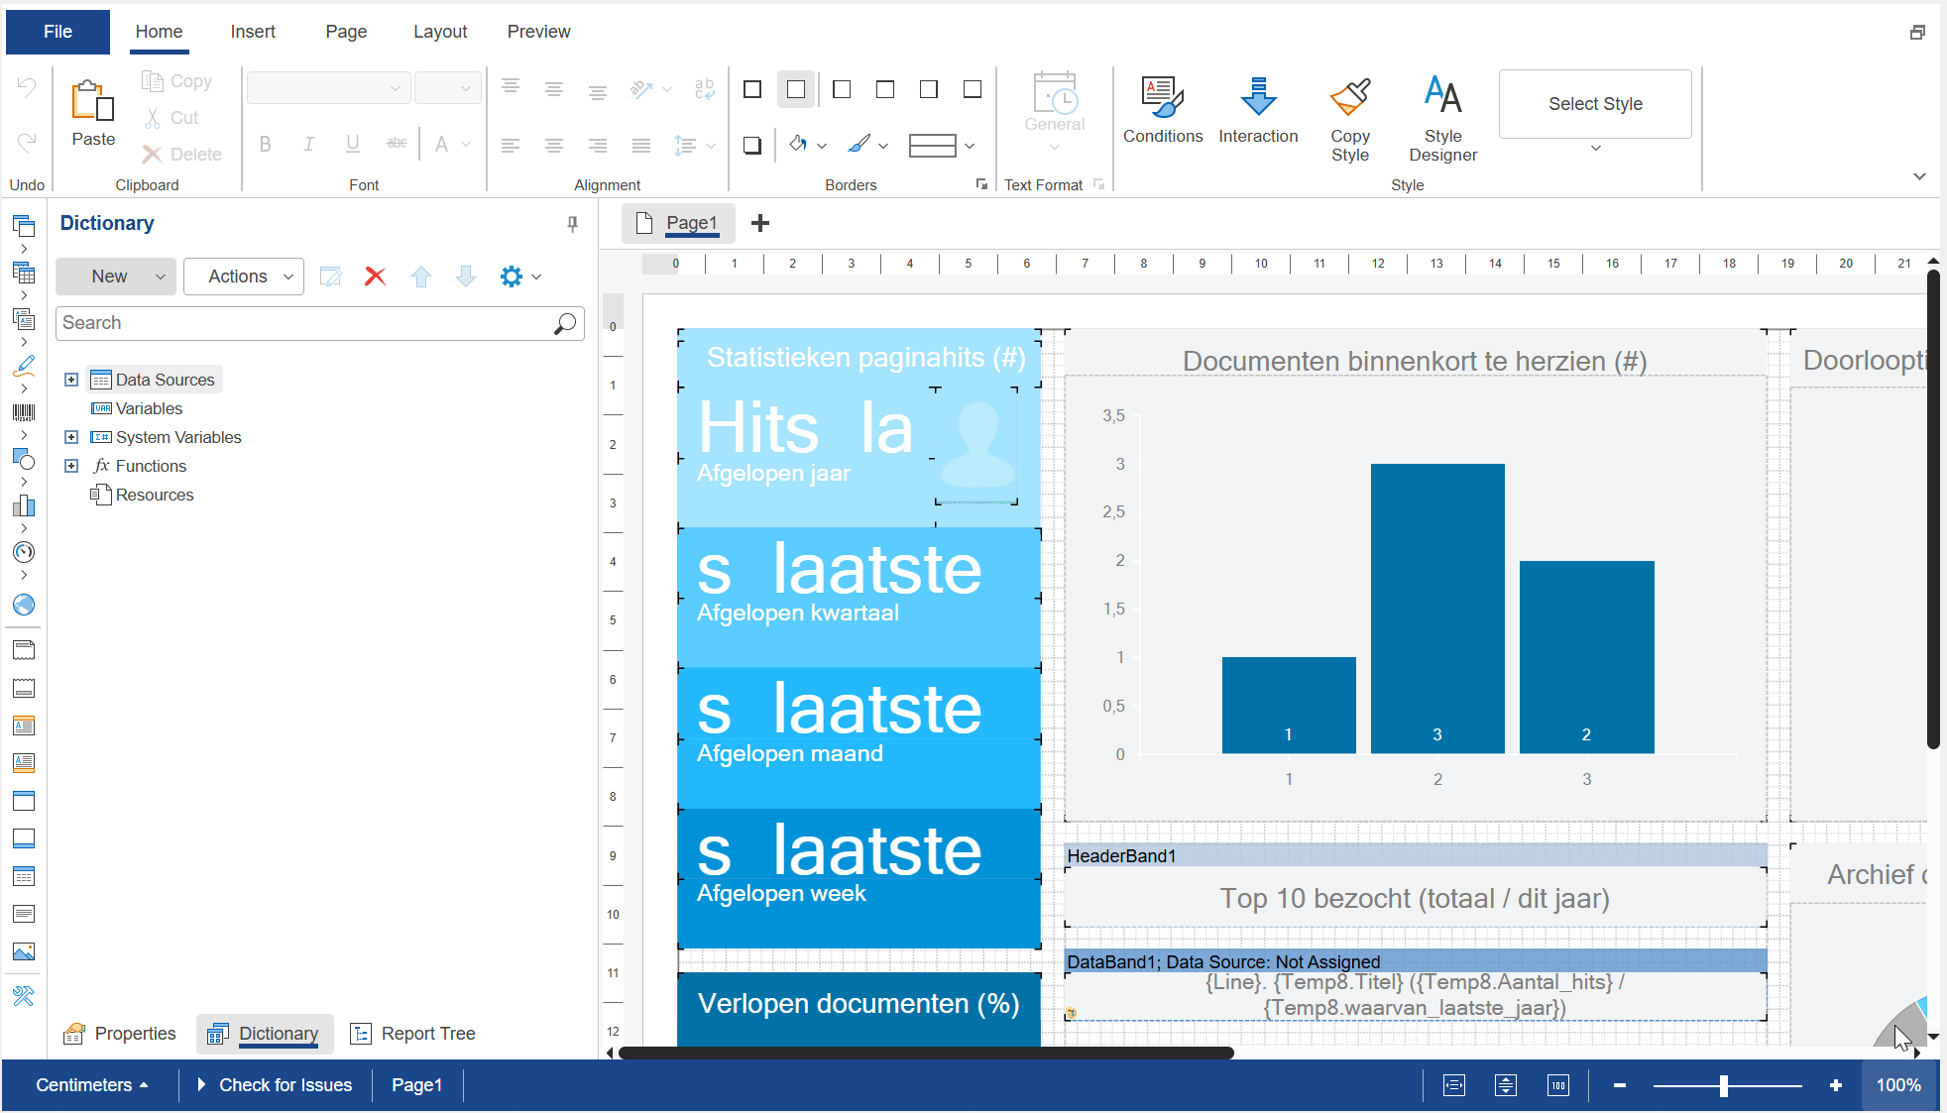Open the tools icon at the toolbox bottom
Image resolution: width=1947 pixels, height=1113 pixels.
(x=24, y=996)
